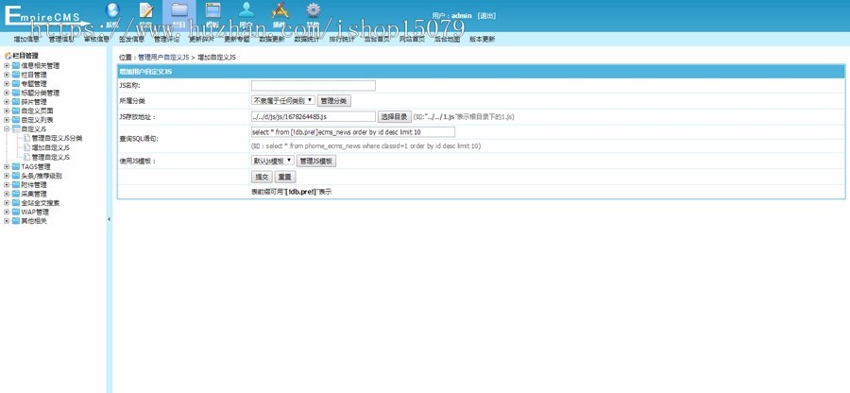Go to 管理用户自定义JS breadcrumb link
The height and width of the screenshot is (393, 850).
[x=163, y=57]
